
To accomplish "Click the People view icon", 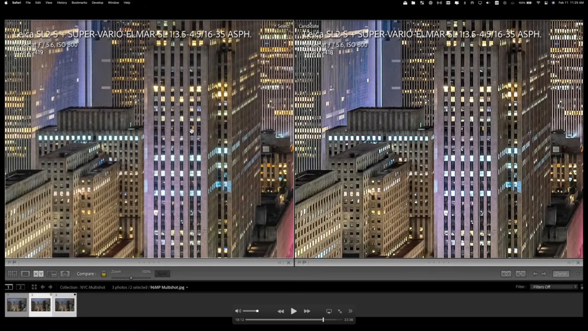I will 65,274.
